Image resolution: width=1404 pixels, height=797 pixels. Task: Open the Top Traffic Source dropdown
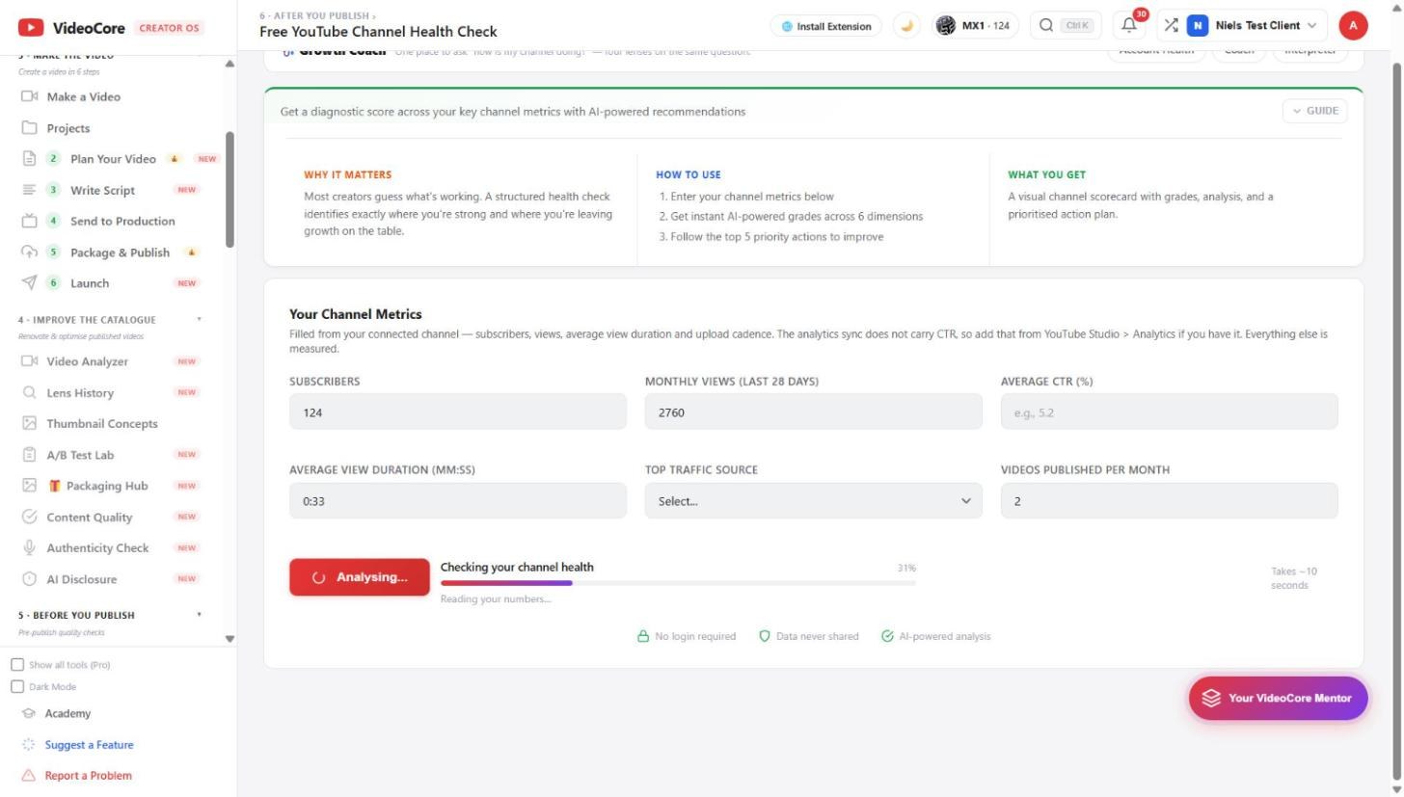tap(813, 501)
